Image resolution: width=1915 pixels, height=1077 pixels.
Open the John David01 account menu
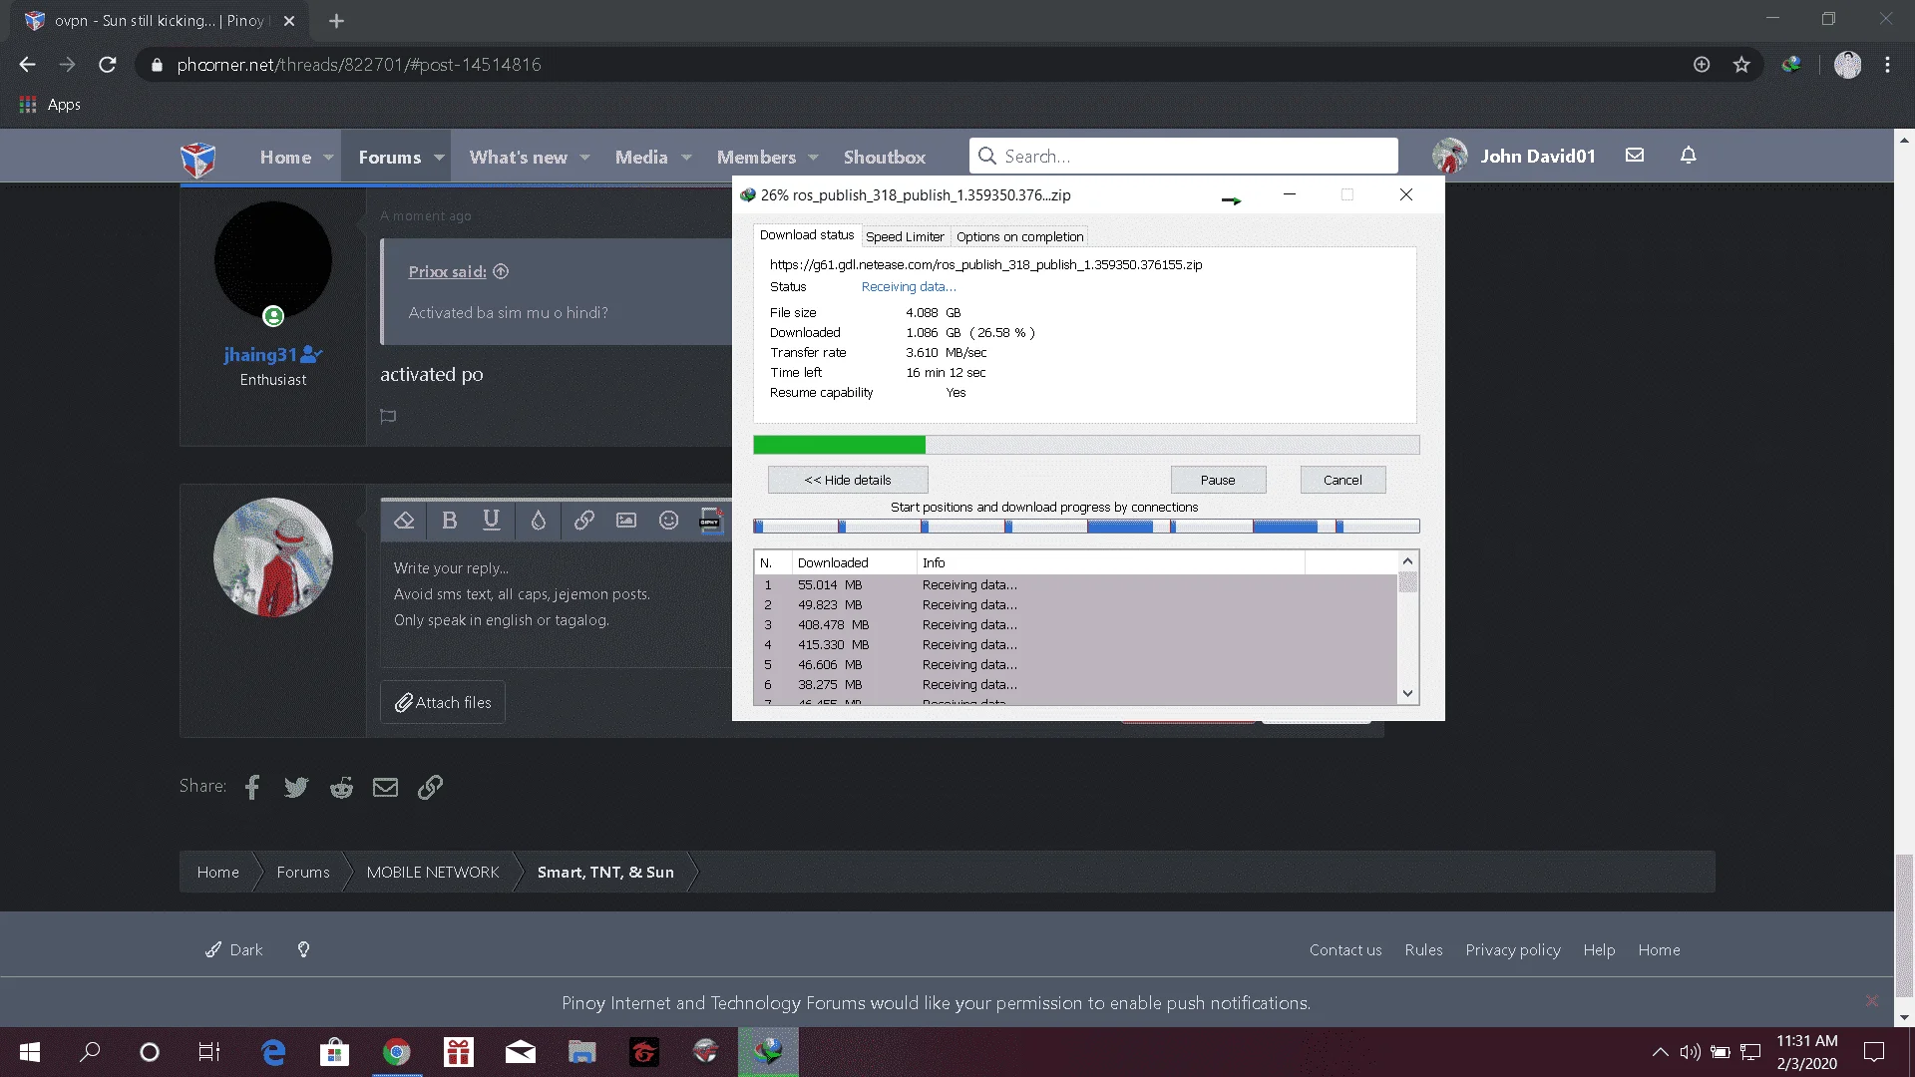[x=1514, y=156]
